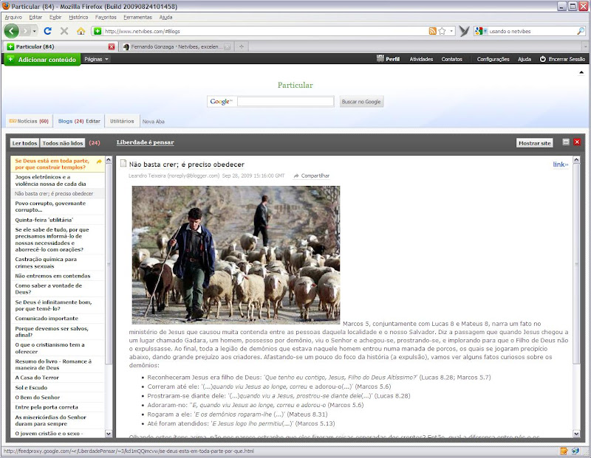The height and width of the screenshot is (458, 591).
Task: Click the green site identity icon in address bar
Action: (98, 31)
